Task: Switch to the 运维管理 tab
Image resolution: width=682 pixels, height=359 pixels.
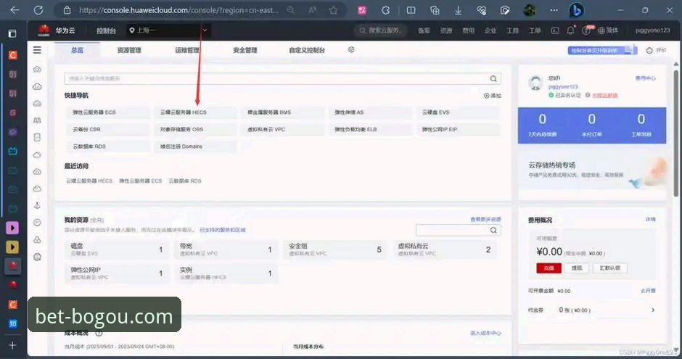Action: pos(187,50)
